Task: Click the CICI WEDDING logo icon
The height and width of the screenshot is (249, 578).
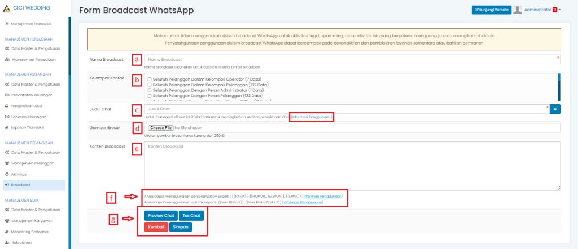Action: click(x=6, y=8)
